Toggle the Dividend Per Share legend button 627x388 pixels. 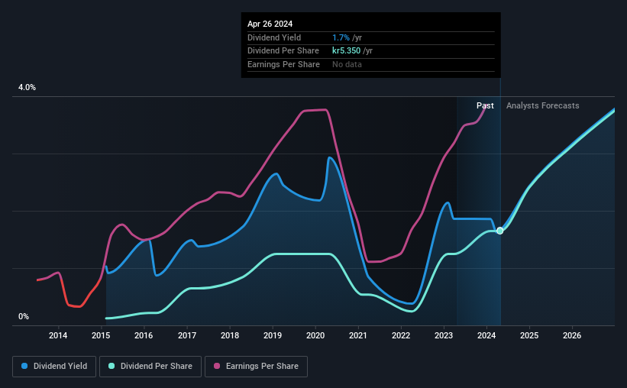[150, 367]
